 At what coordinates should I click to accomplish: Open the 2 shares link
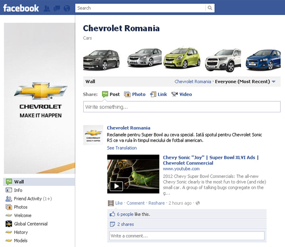point(125,224)
